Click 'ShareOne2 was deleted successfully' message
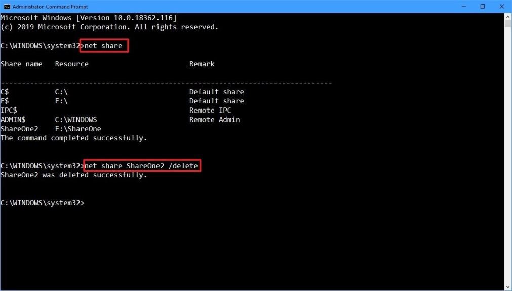Image resolution: width=512 pixels, height=291 pixels. pos(73,175)
